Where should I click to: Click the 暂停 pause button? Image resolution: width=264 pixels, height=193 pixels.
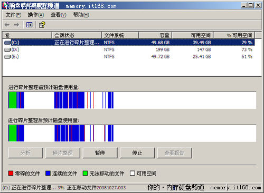coord(100,153)
